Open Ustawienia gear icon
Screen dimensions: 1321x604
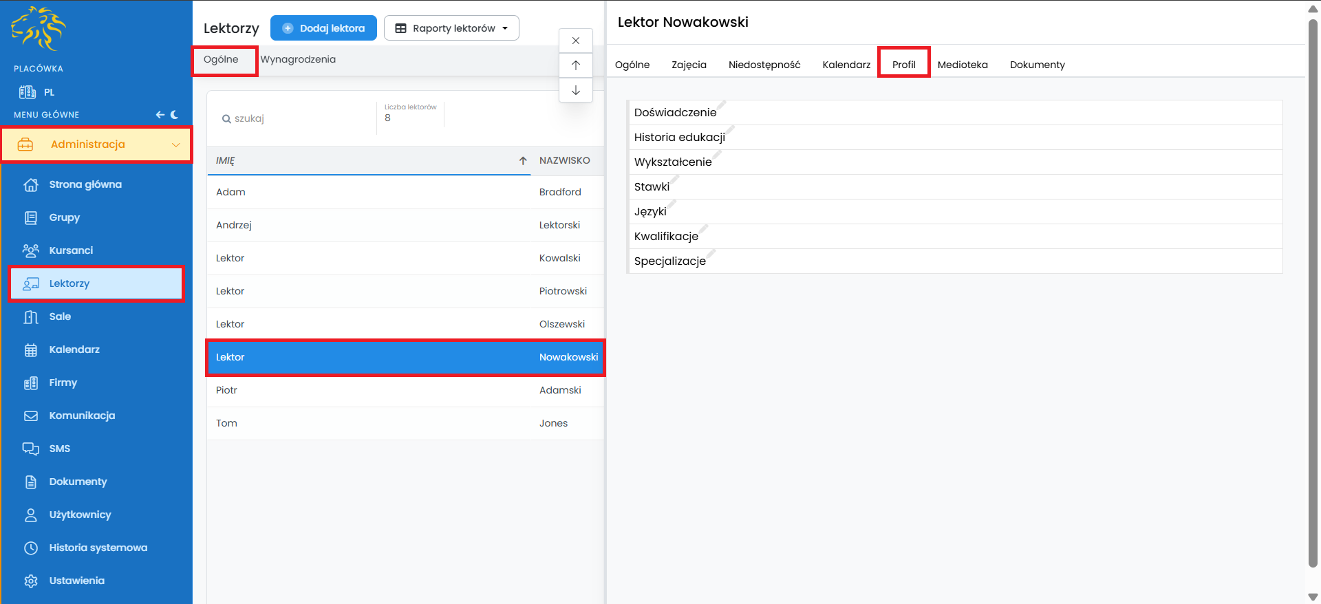click(x=30, y=581)
